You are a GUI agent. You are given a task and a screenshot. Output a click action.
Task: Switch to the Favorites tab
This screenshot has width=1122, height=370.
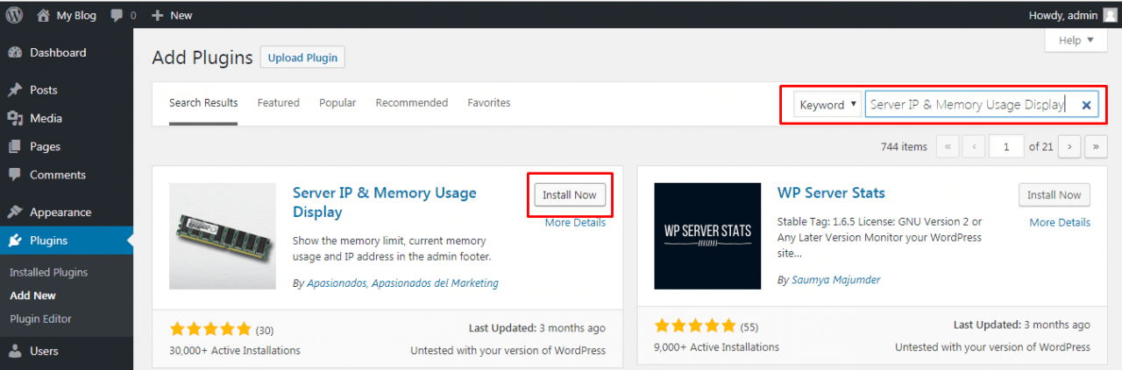point(489,103)
